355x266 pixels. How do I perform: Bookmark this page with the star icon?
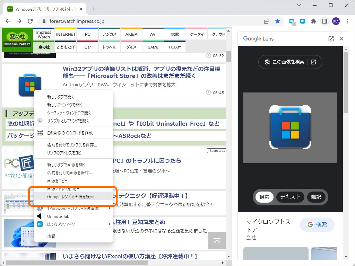tap(278, 21)
